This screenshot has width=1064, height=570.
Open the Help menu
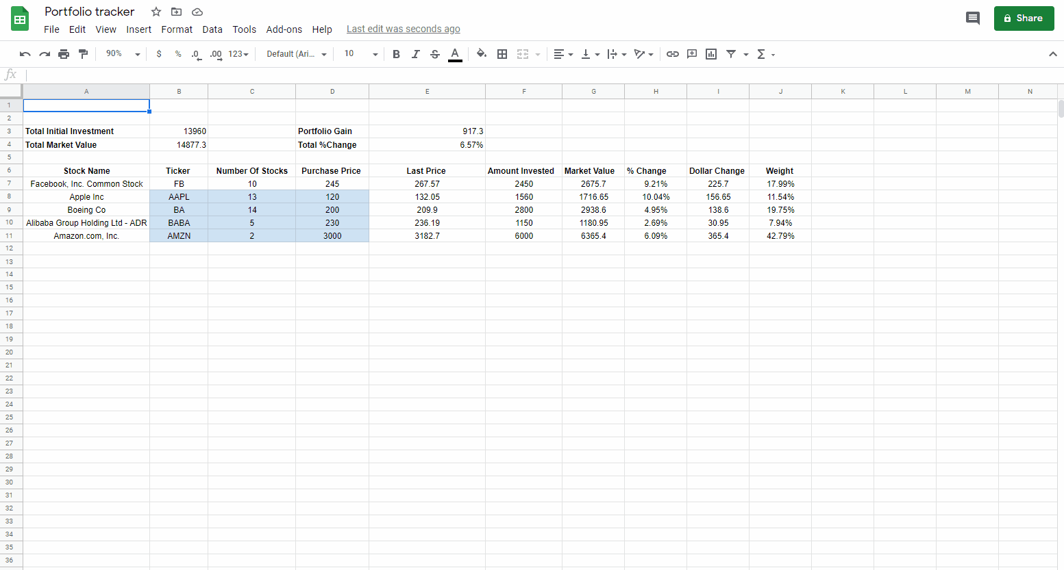coord(322,29)
